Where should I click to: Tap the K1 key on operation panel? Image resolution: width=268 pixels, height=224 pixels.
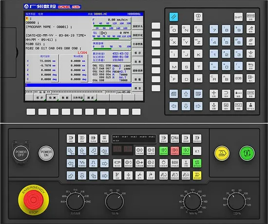click(x=197, y=151)
